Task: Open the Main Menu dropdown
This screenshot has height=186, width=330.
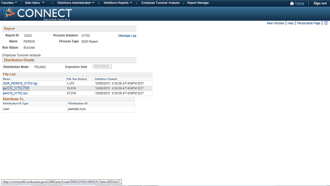Action: pos(35,3)
